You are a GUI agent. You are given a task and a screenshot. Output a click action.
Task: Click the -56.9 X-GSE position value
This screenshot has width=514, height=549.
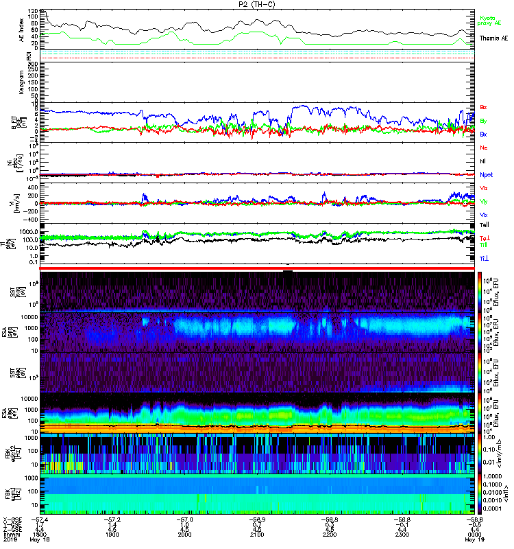coord(257,520)
